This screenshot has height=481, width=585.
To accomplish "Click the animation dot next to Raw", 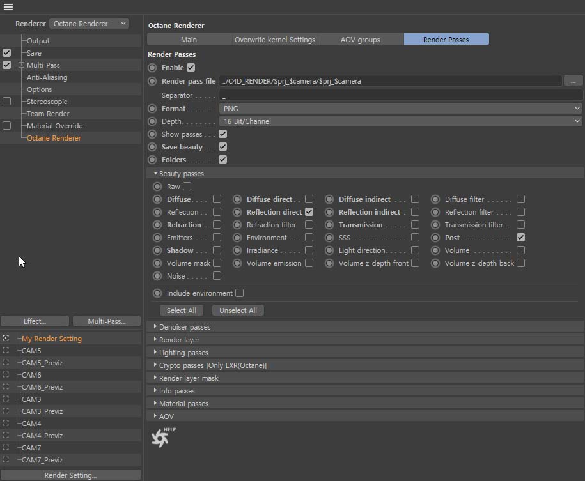I will coord(157,187).
